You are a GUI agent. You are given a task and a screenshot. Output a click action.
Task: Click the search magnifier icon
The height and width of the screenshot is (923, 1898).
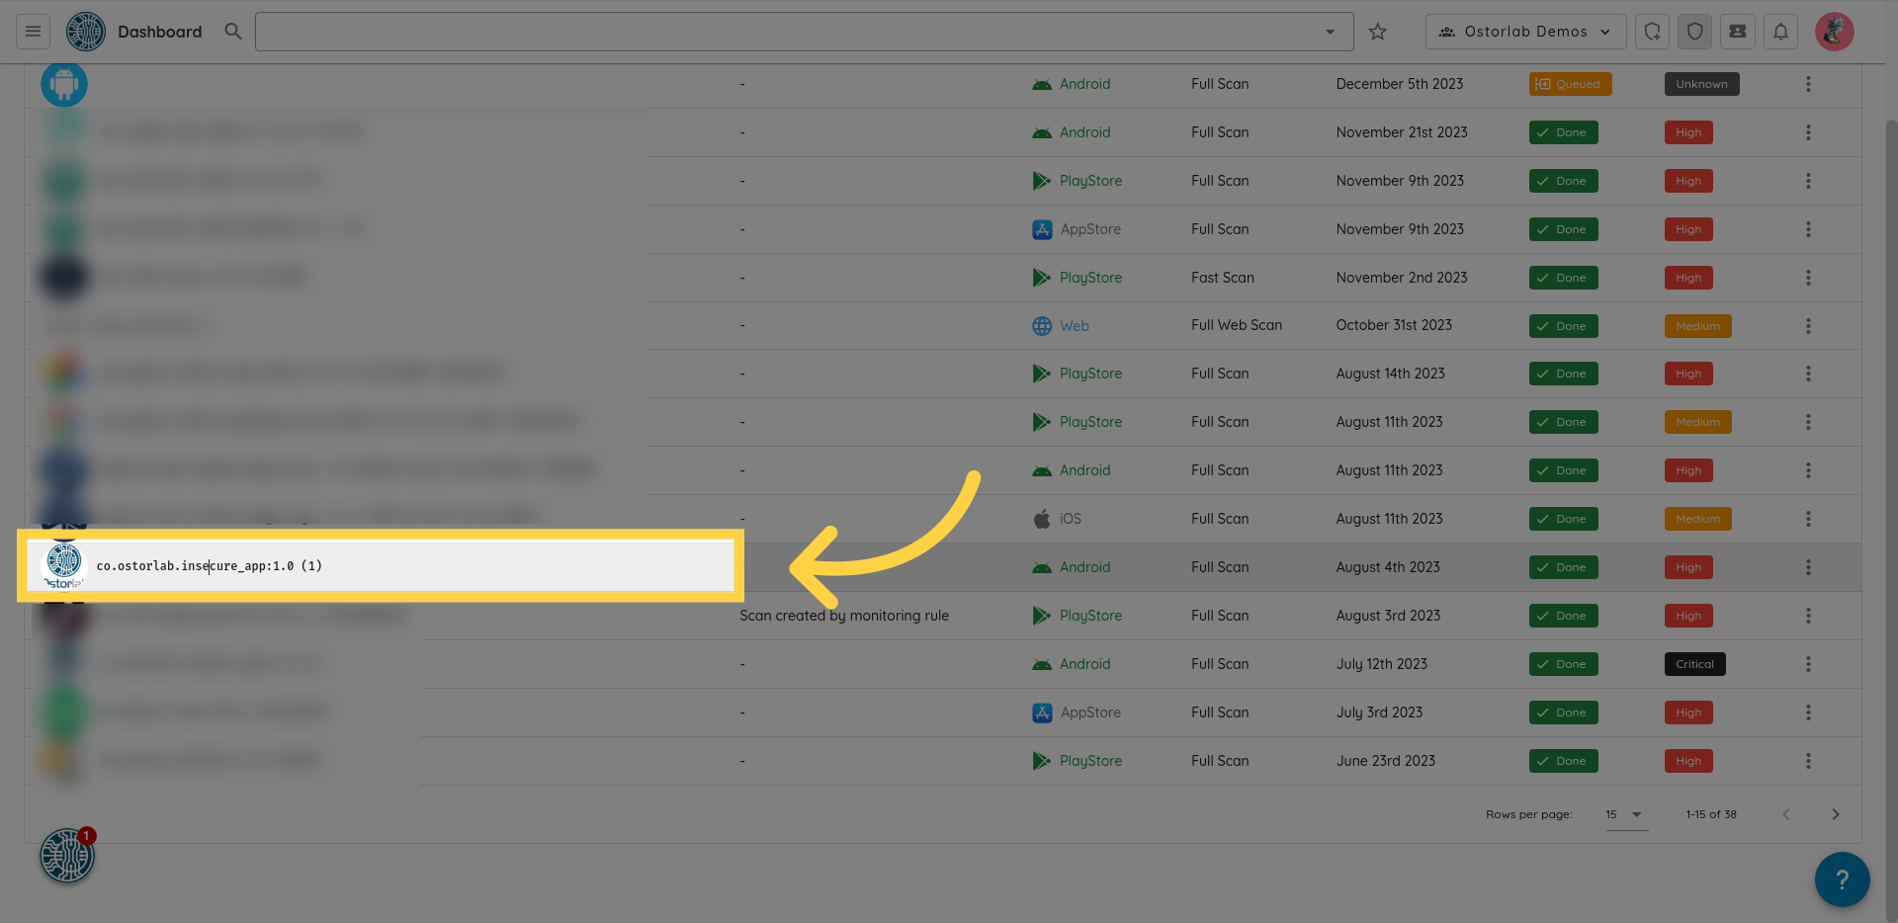click(x=233, y=32)
